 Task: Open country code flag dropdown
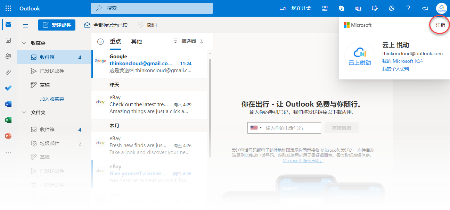coord(256,128)
